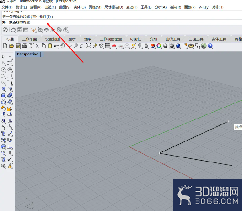Switch to the 设置视图 toolbar tab

[x=53, y=39]
